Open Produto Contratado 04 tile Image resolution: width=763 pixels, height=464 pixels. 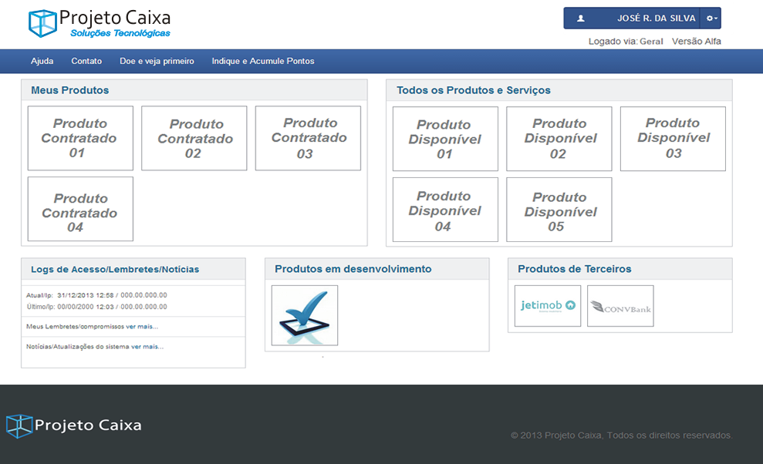[80, 209]
